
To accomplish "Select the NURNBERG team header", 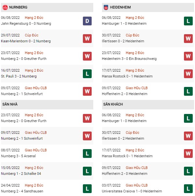I will click(x=47, y=7).
